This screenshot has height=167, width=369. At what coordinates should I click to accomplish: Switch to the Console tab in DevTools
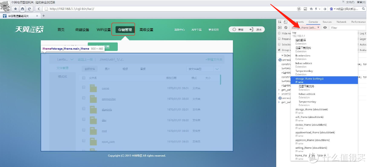(x=313, y=22)
